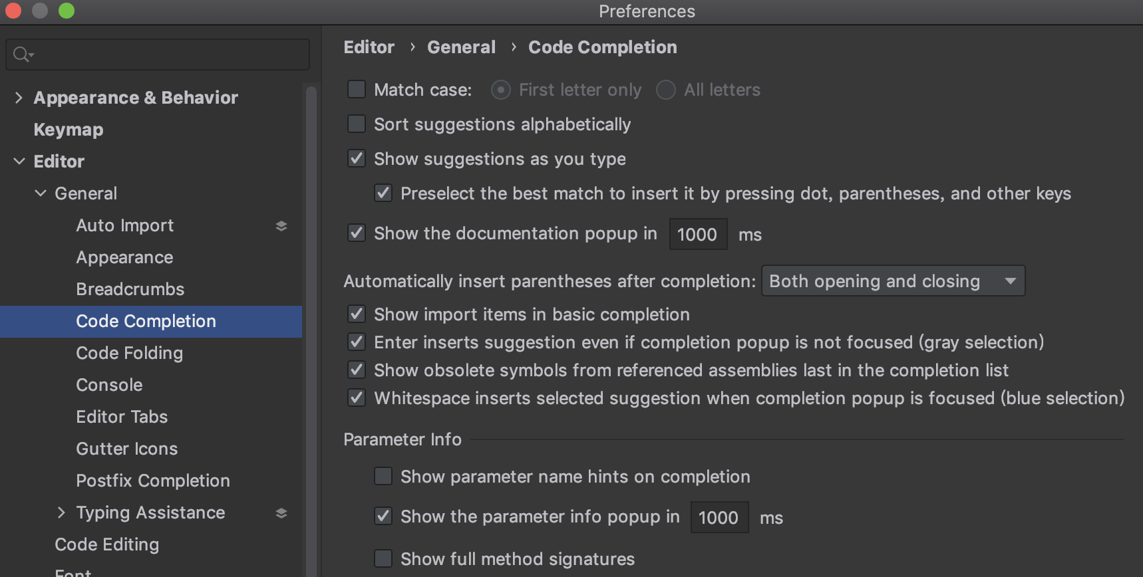
Task: Open the automatic parentheses insertion dropdown
Action: pos(893,281)
